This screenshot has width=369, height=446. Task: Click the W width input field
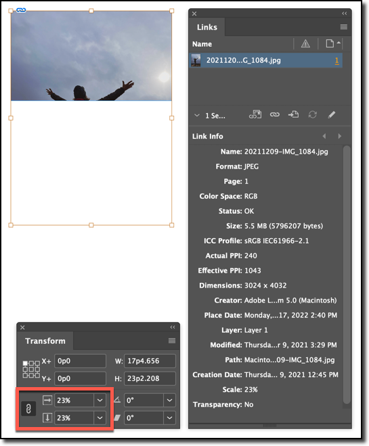(150, 361)
